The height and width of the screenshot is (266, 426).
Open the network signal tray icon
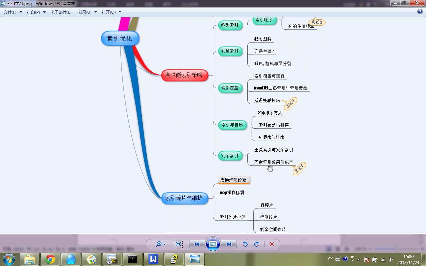coord(383,260)
